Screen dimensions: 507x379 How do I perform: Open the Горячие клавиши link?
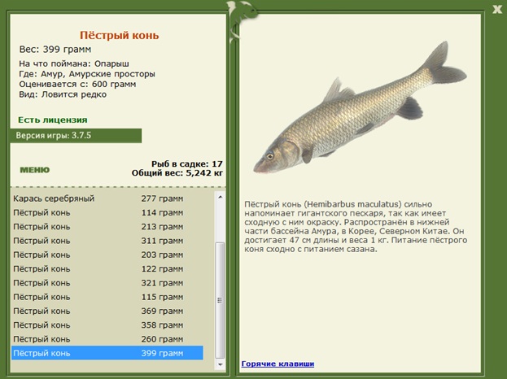pos(278,364)
